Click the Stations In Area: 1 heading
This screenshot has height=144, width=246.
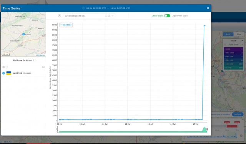(x=23, y=60)
